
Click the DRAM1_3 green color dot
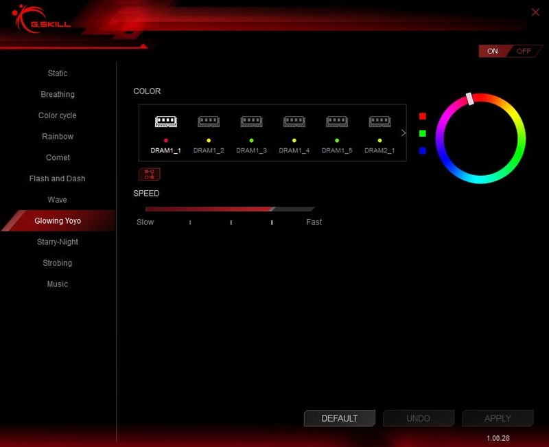[251, 141]
